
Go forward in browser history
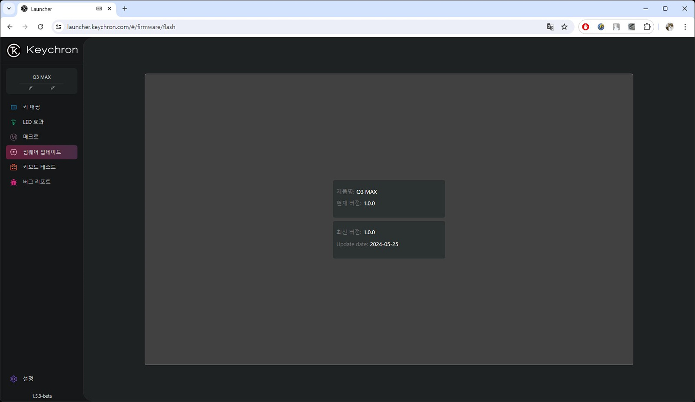point(25,27)
